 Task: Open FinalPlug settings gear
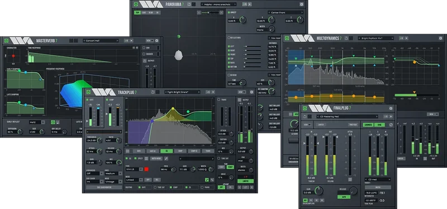(391, 108)
